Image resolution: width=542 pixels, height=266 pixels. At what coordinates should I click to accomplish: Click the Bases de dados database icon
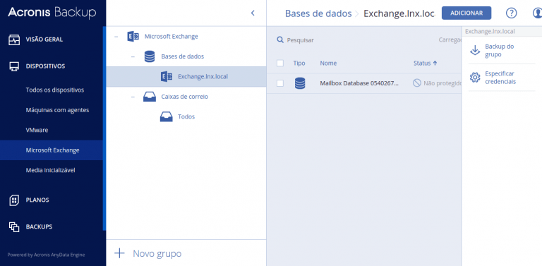point(150,56)
